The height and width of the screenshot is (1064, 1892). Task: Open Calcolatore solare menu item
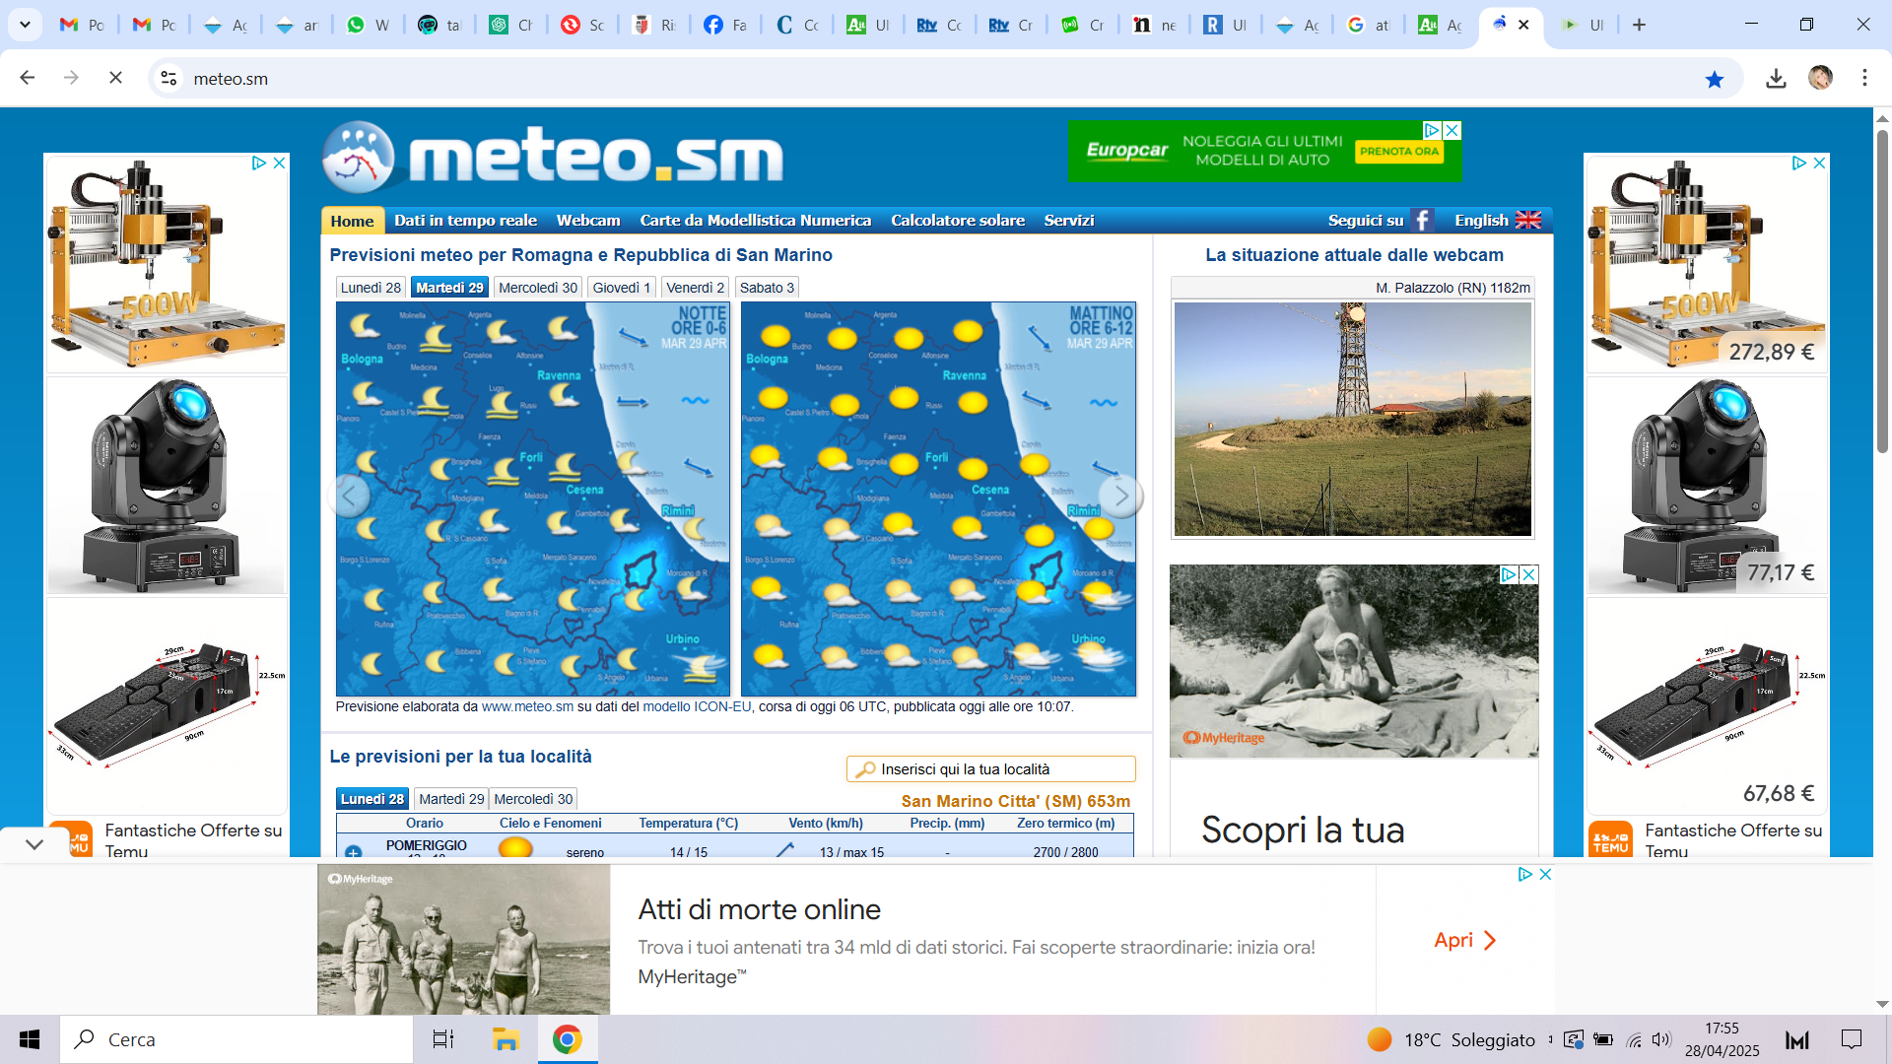[x=958, y=220]
